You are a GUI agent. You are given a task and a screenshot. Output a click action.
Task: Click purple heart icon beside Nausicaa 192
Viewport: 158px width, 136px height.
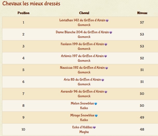[x=107, y=68]
